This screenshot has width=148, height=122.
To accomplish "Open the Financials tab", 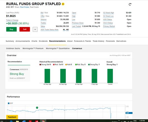I will click(x=110, y=41).
